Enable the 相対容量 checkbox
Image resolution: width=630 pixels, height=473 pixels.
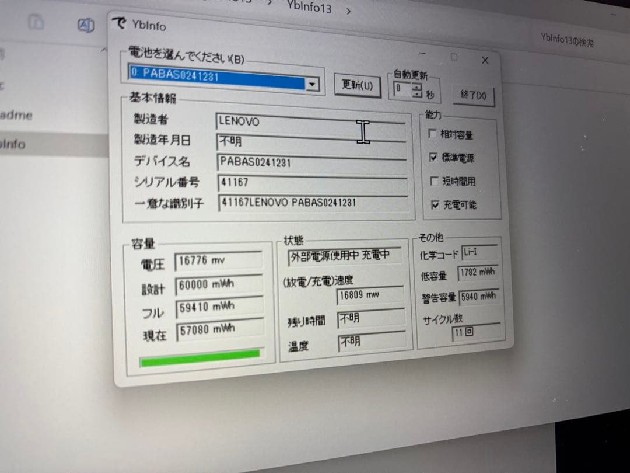433,134
